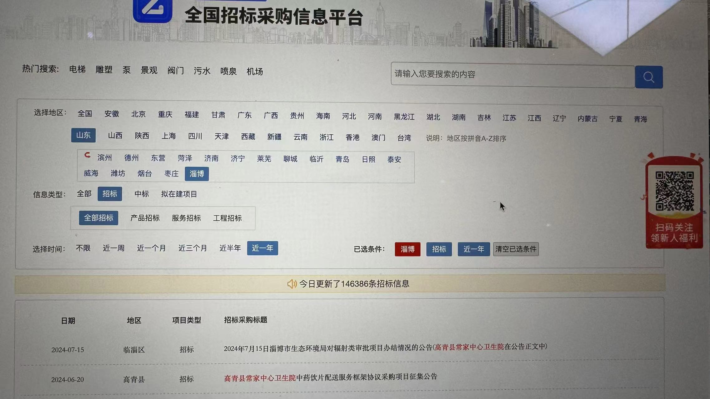Select 淄博 city filter

[x=197, y=174]
